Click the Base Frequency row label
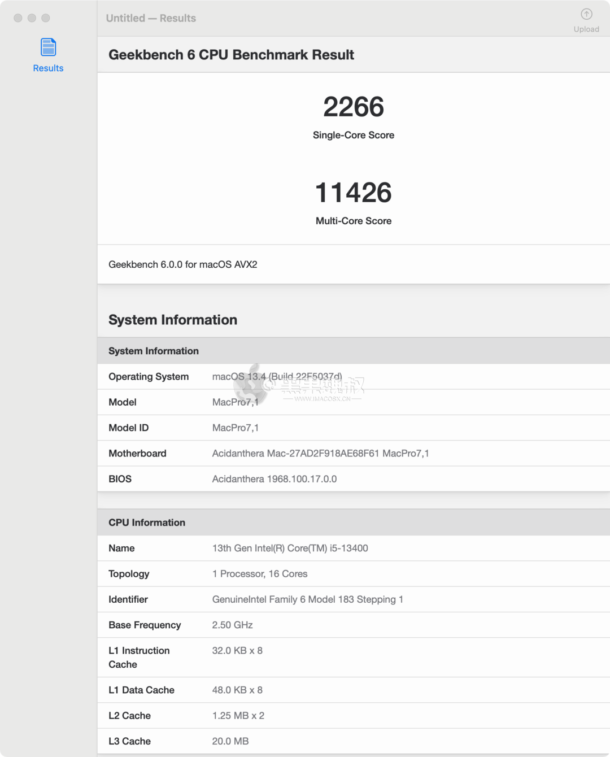The height and width of the screenshot is (757, 610). point(145,625)
